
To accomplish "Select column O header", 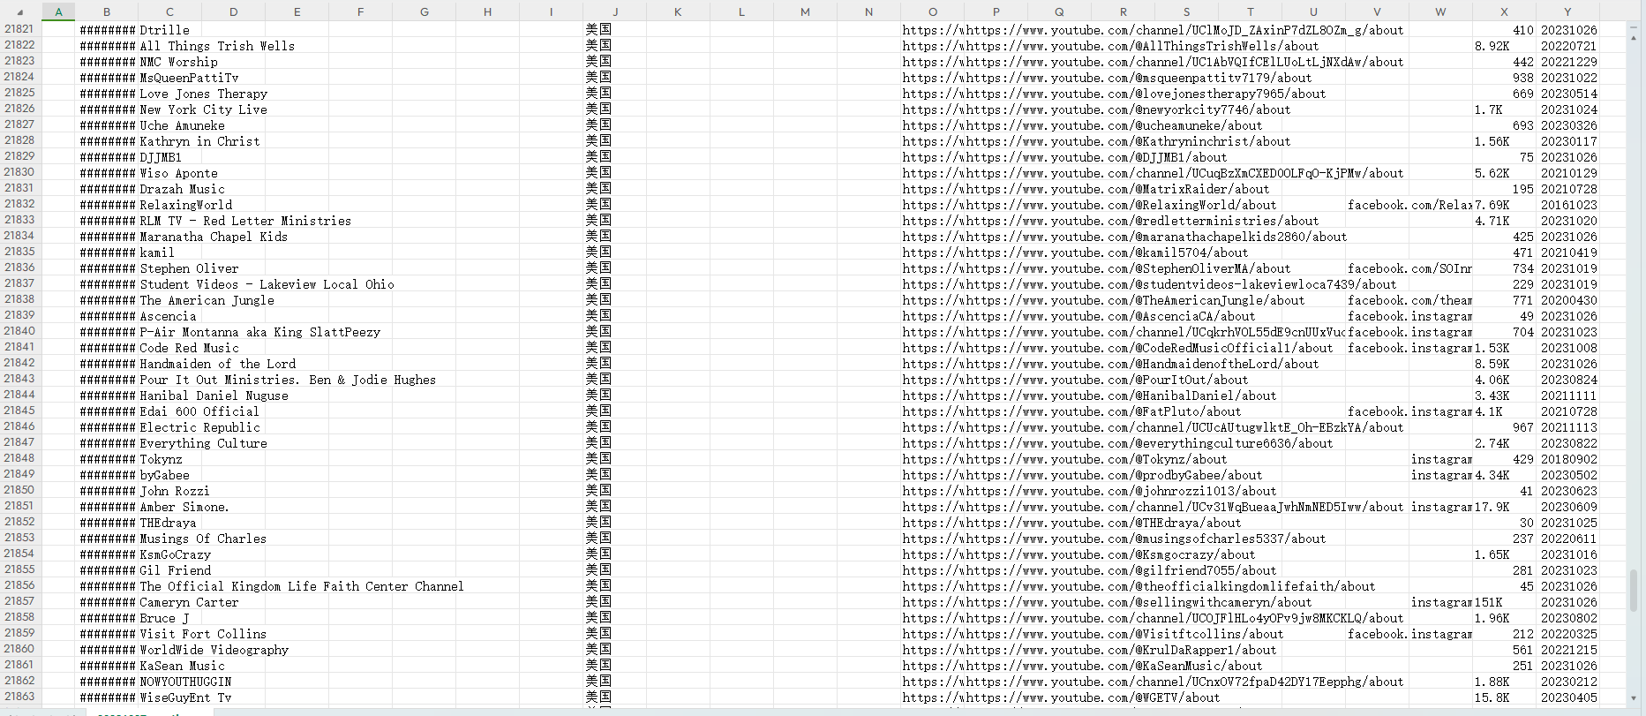I will [932, 11].
